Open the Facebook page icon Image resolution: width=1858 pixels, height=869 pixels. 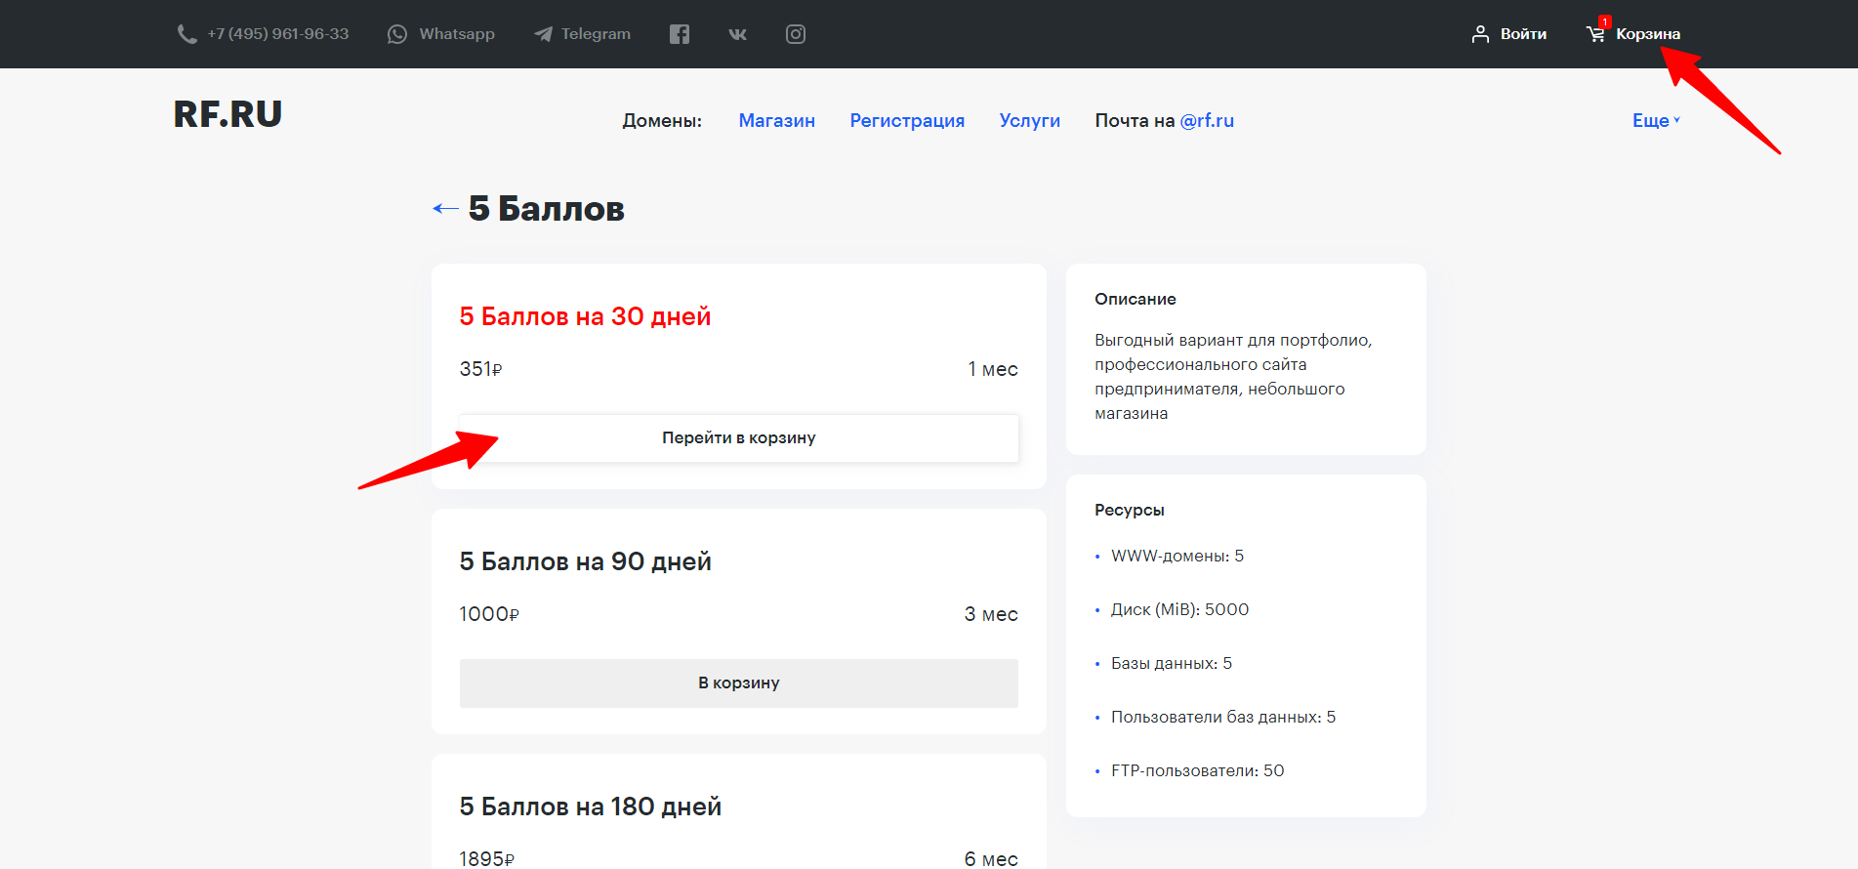[680, 34]
